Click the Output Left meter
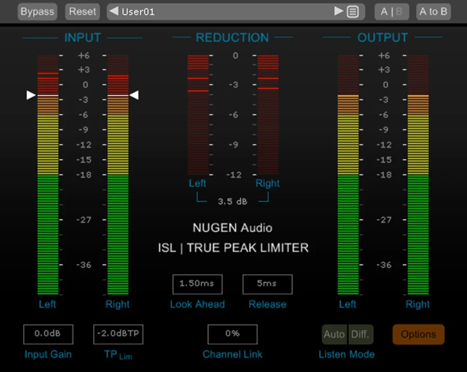The height and width of the screenshot is (372, 467). tap(348, 174)
